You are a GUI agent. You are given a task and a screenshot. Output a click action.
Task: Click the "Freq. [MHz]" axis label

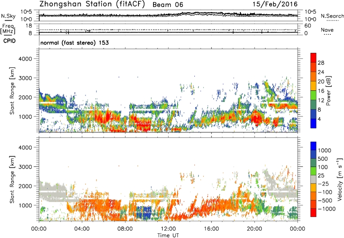8,29
